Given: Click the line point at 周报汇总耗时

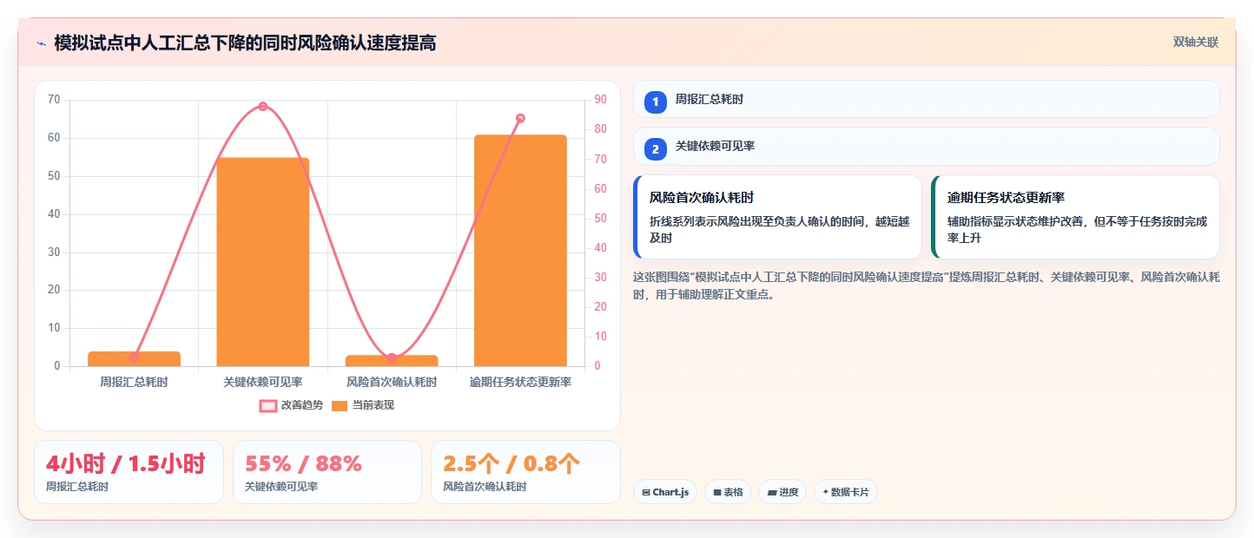Looking at the screenshot, I should 135,357.
